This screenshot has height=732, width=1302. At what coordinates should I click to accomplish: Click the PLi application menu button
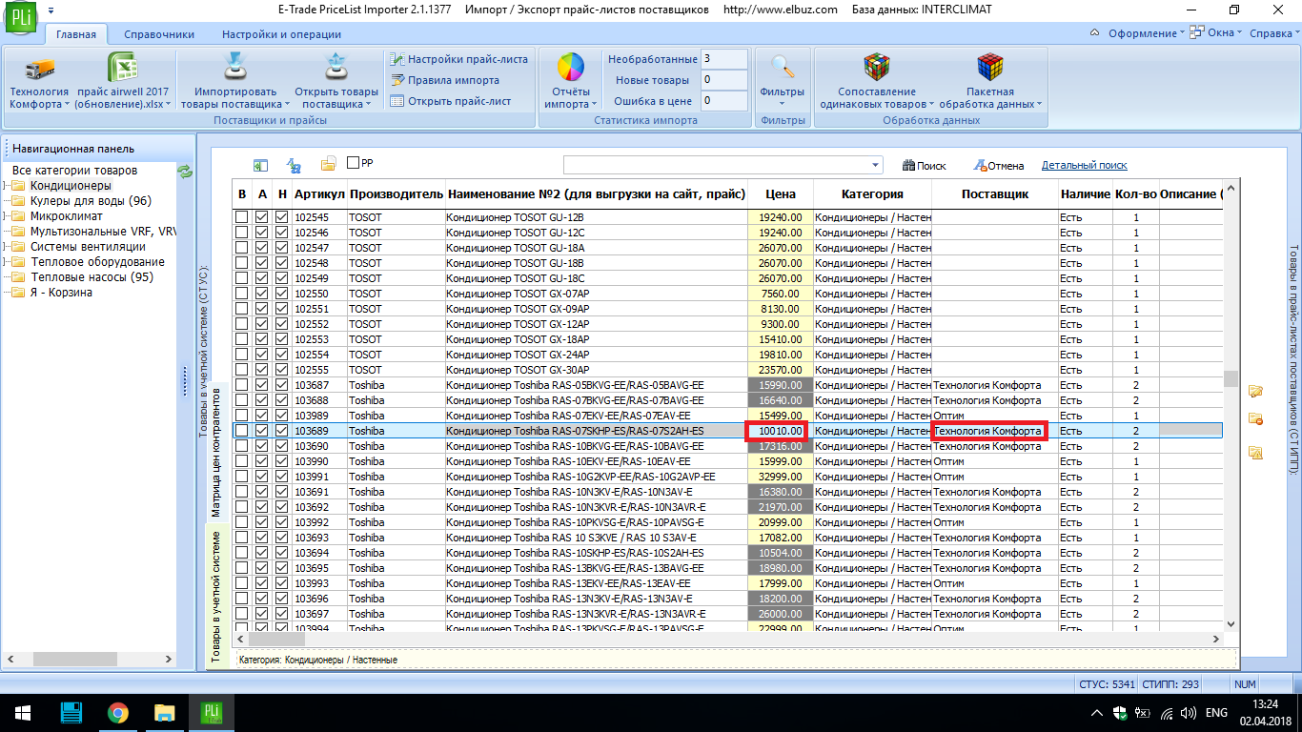(19, 19)
